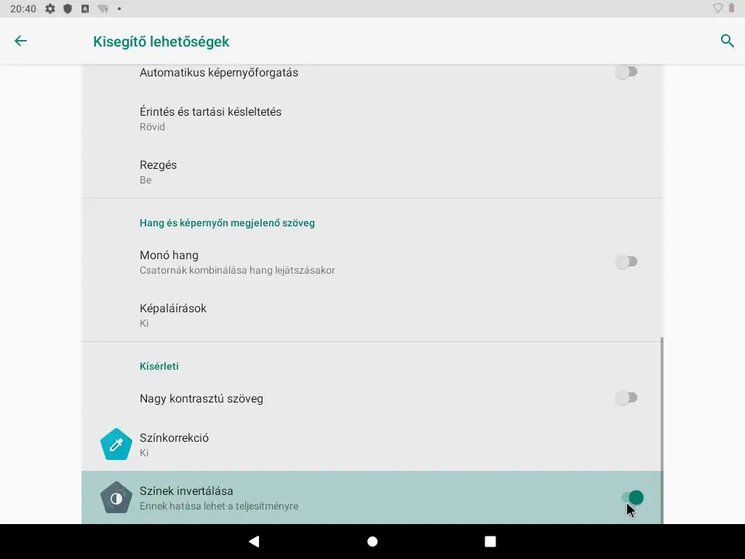
Task: Enable Automatikus képernyőforgatás switch
Action: pyautogui.click(x=626, y=72)
